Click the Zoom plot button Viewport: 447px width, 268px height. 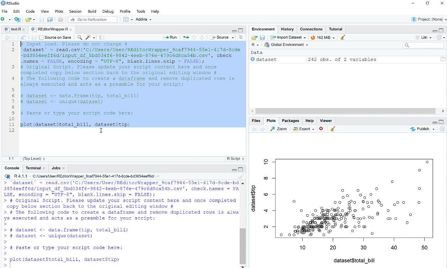coord(279,129)
